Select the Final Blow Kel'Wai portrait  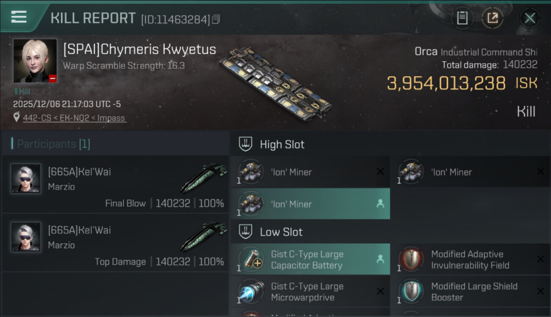[26, 179]
